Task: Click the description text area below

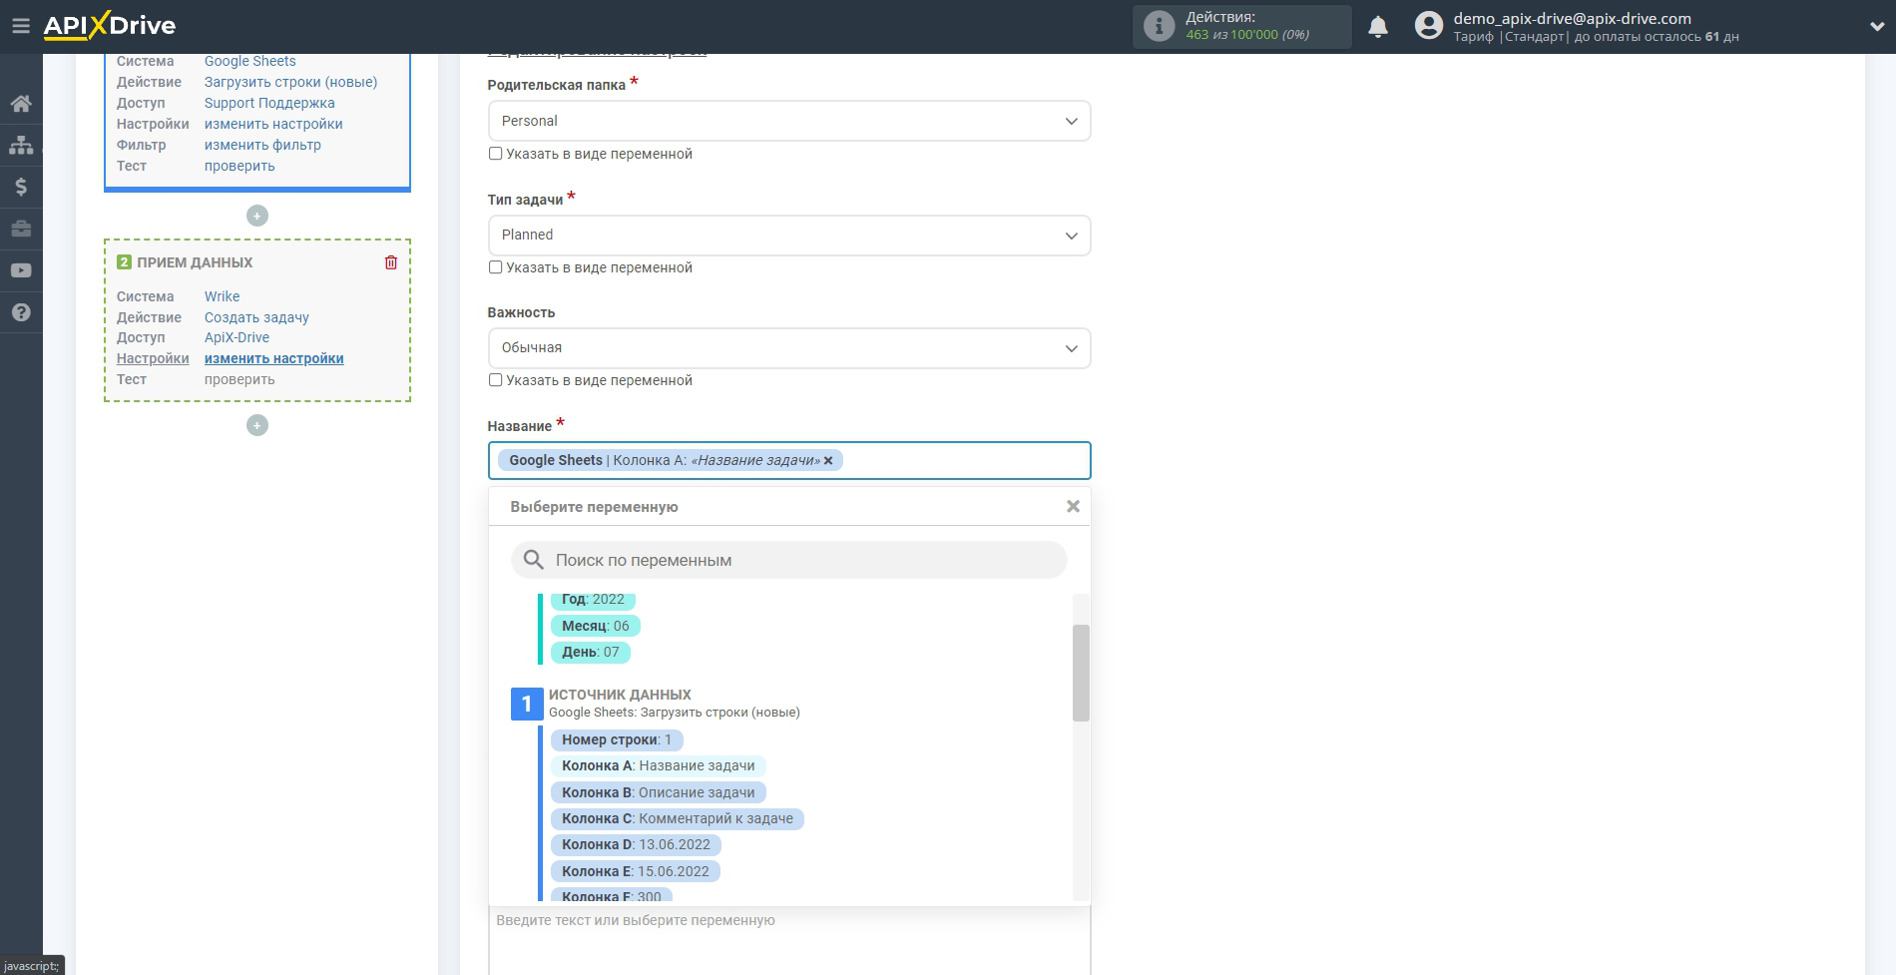Action: (x=789, y=940)
